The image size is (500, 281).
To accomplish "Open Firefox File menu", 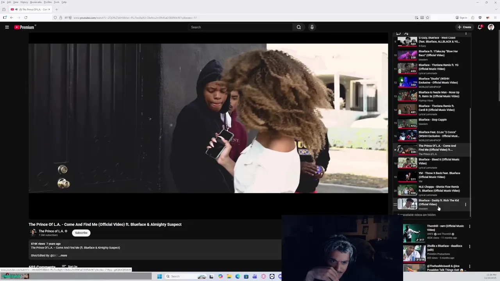I will pos(3,2).
